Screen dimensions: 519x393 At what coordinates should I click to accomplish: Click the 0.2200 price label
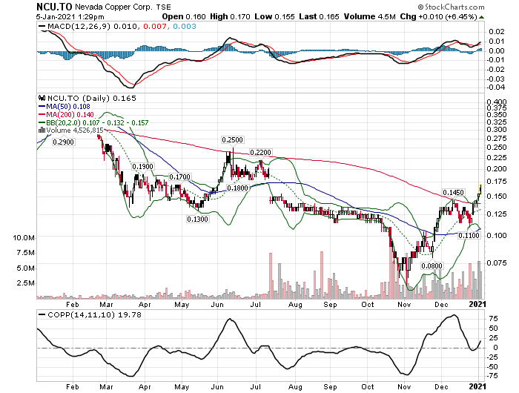pyautogui.click(x=260, y=152)
